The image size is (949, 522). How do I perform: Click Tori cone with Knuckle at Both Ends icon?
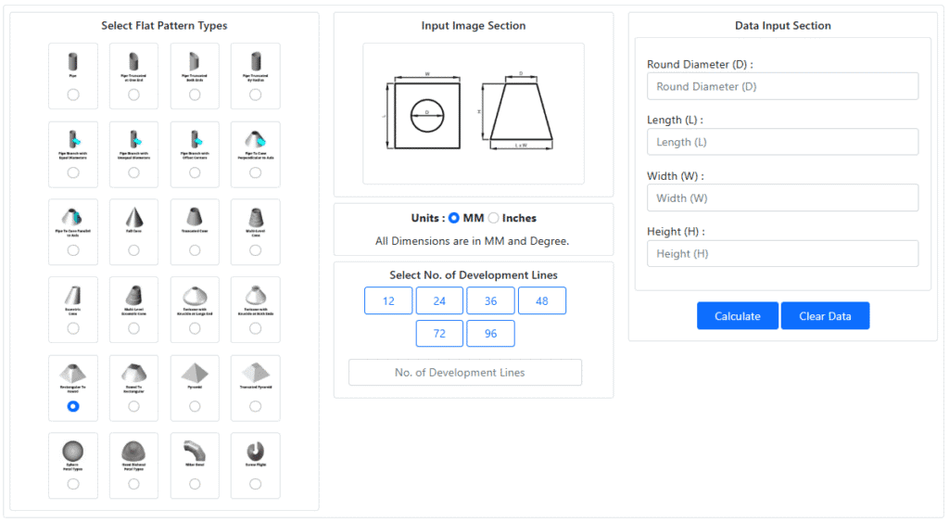256,295
